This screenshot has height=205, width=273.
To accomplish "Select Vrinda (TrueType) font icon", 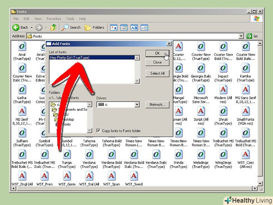I will pos(178,154).
